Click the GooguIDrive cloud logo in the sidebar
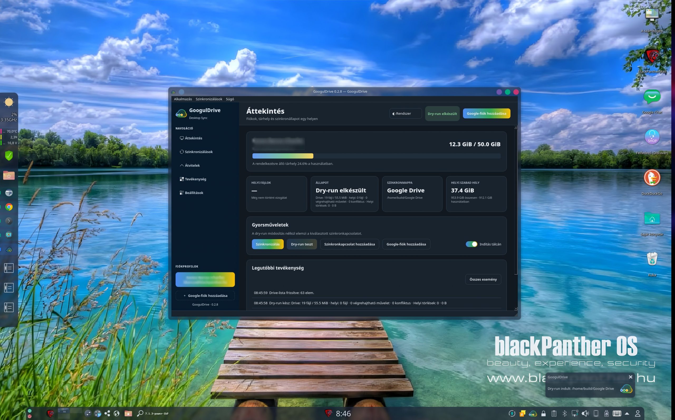The width and height of the screenshot is (675, 420). coord(181,113)
